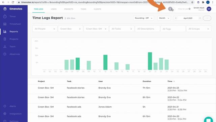The height and width of the screenshot is (122, 216).
Task: Open the browser extensions puzzle icon
Action: [203, 2]
